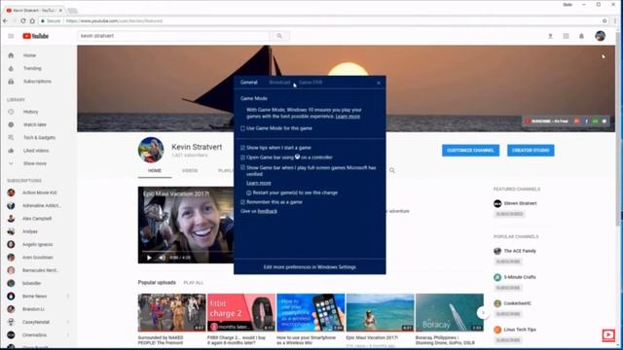623x350 pixels.
Task: Open the notifications bell
Action: [581, 36]
